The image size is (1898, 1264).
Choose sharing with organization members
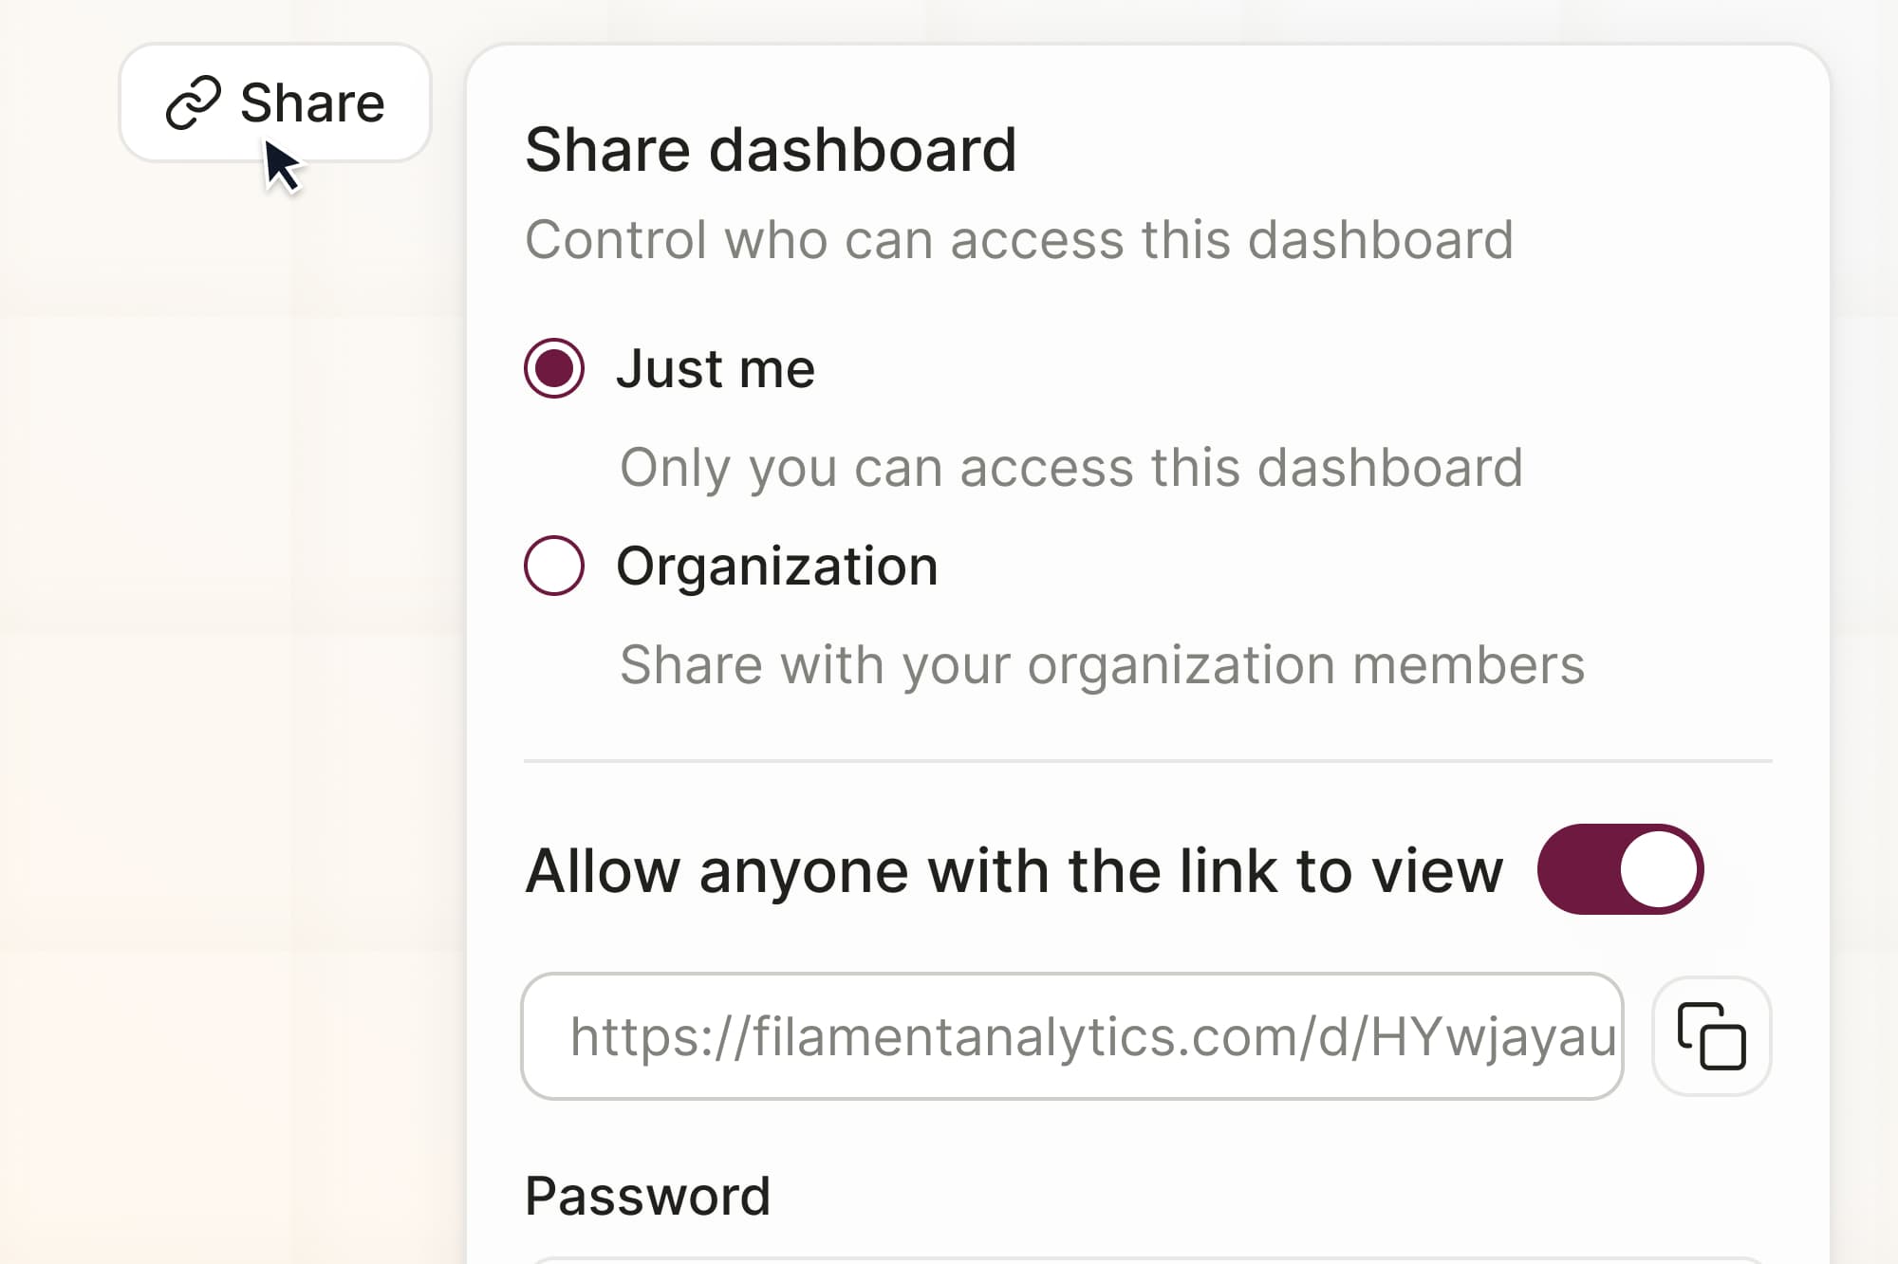click(x=555, y=567)
